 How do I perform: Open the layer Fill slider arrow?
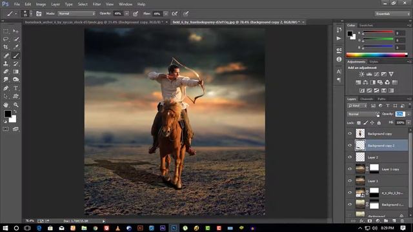click(x=408, y=122)
